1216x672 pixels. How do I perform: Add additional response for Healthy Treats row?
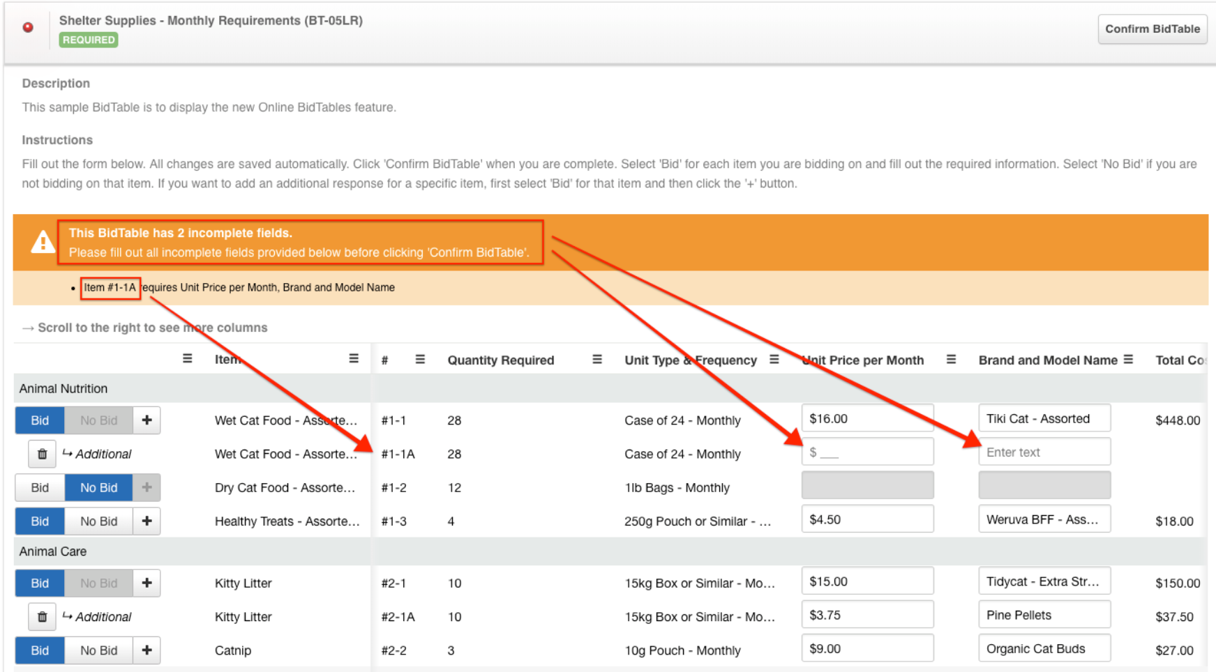pos(147,521)
